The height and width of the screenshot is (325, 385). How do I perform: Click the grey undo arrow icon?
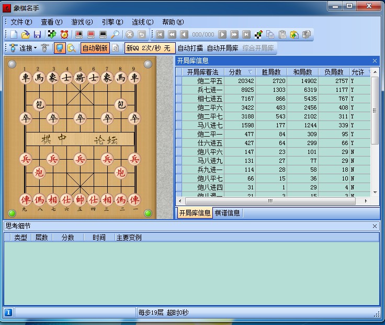[142, 34]
